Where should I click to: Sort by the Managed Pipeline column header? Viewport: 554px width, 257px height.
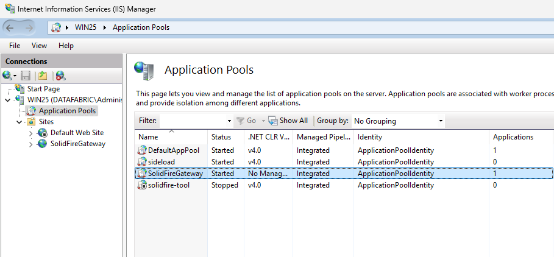pyautogui.click(x=323, y=137)
